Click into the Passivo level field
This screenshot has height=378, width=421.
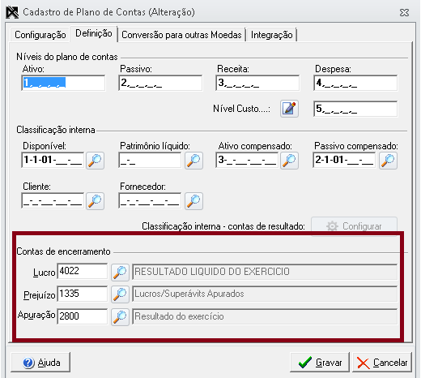point(160,83)
